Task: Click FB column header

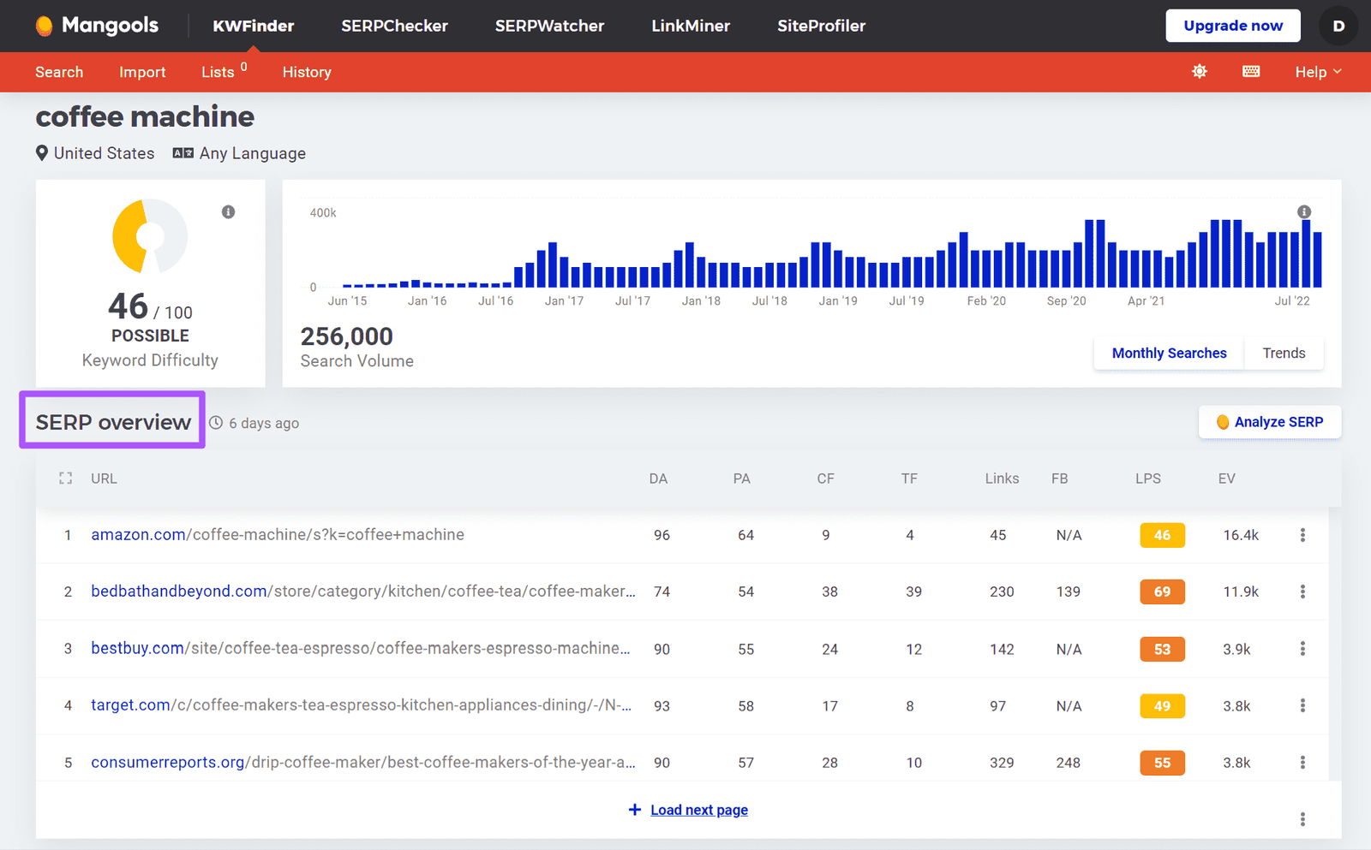Action: point(1060,478)
